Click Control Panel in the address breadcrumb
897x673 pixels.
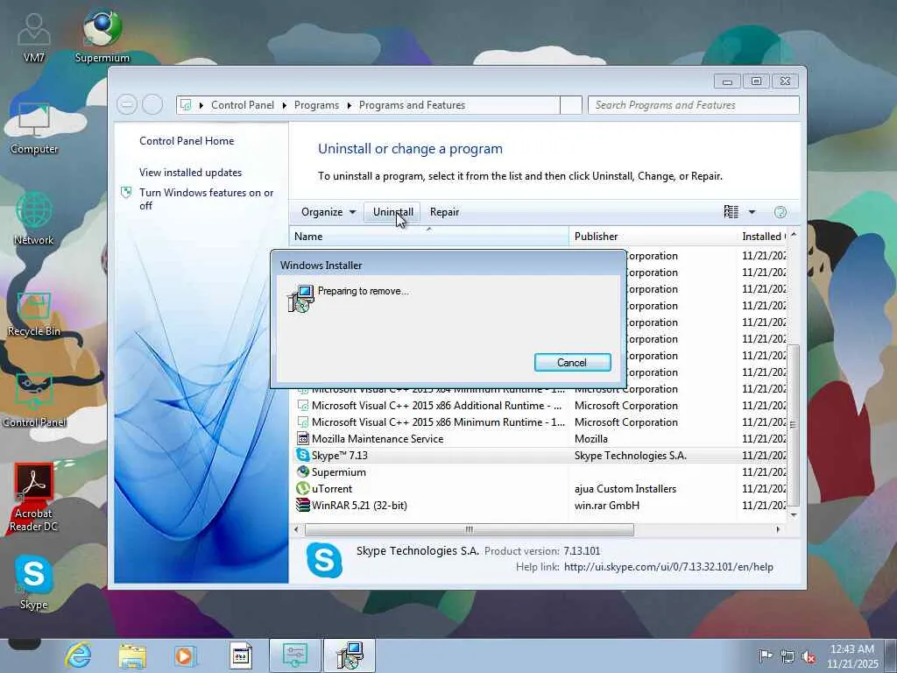[x=243, y=105]
